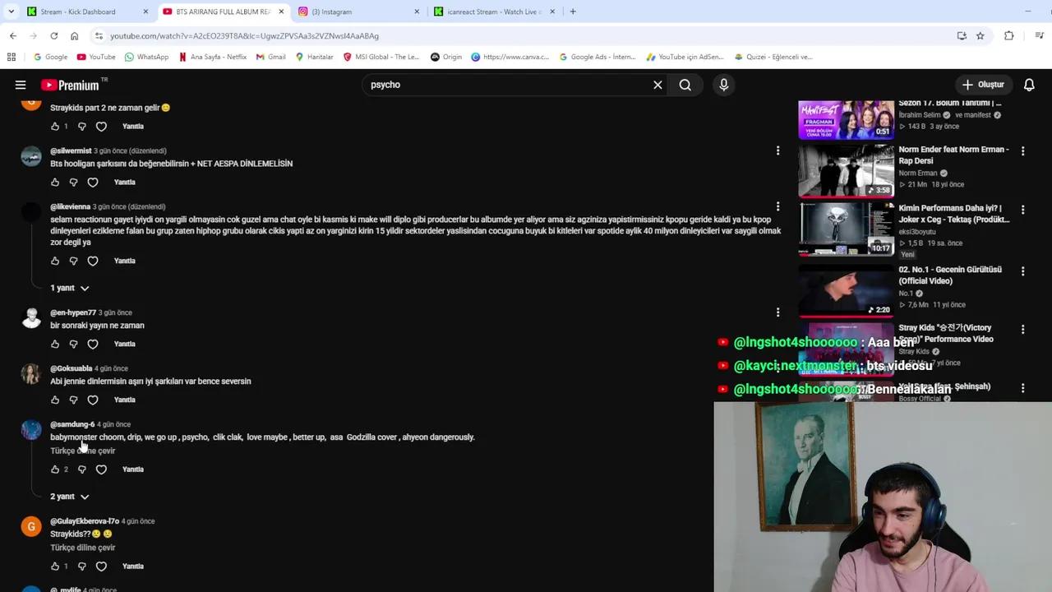The width and height of the screenshot is (1052, 592).
Task: Like the Straykids part 2 comment
Action: pyautogui.click(x=55, y=127)
